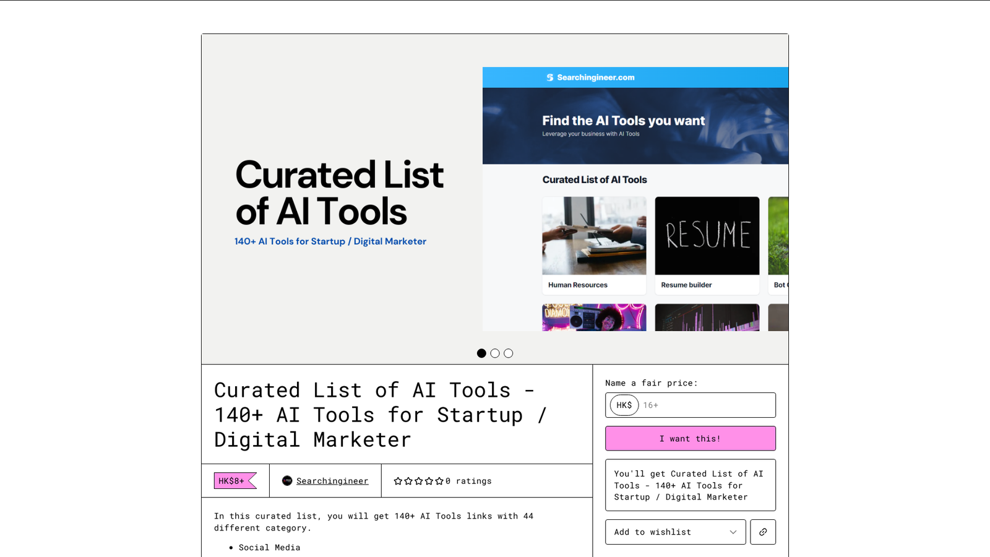Screen dimensions: 990x557
Task: Click the Curated List product cover image
Action: pyautogui.click(x=495, y=199)
